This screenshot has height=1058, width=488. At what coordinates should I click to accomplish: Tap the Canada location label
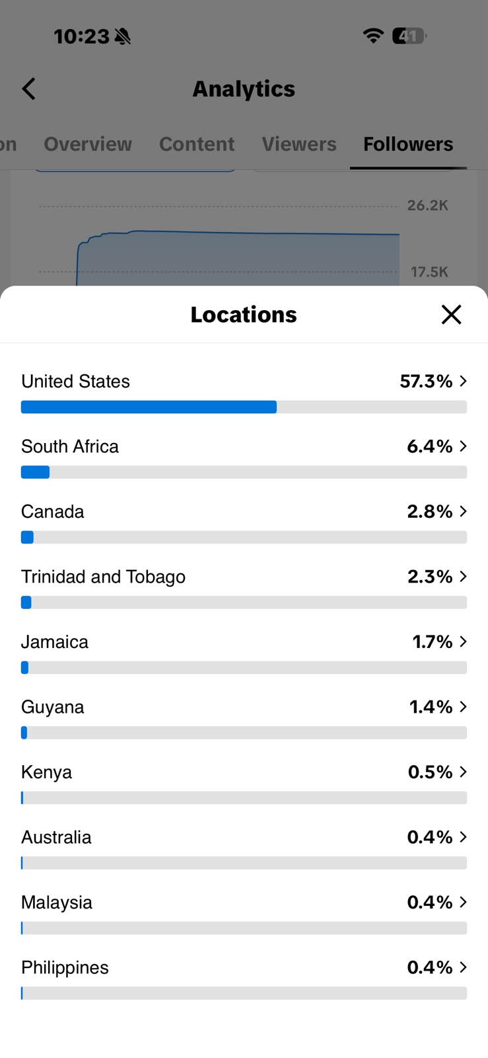53,511
